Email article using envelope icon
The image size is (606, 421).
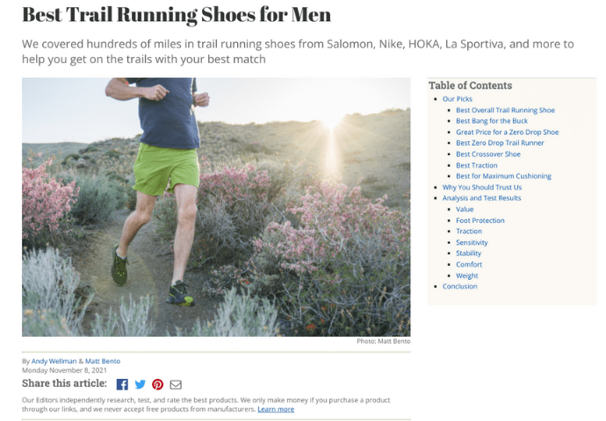176,384
